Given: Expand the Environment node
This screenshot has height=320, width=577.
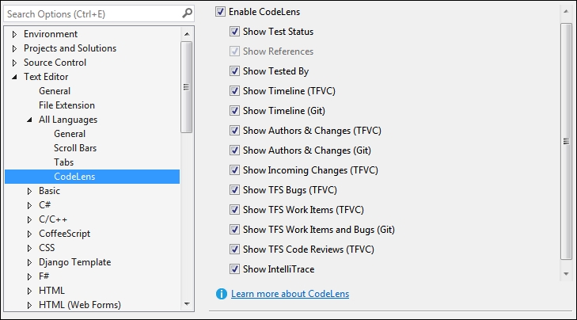Looking at the screenshot, I should tap(14, 34).
